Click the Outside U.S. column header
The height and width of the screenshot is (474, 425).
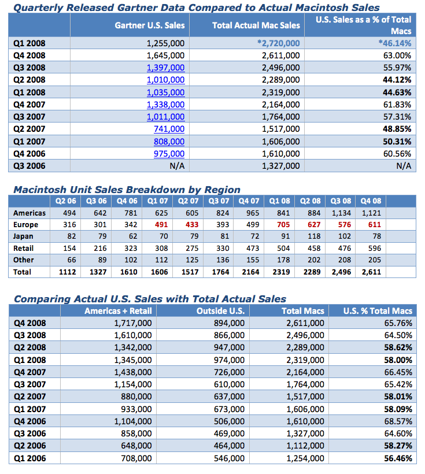(x=220, y=311)
